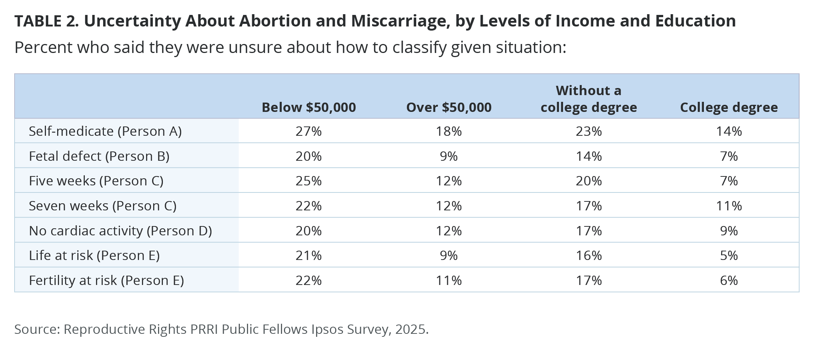Click the 16% cell in Life at risk row
Screen dimensions: 813x348
[589, 255]
